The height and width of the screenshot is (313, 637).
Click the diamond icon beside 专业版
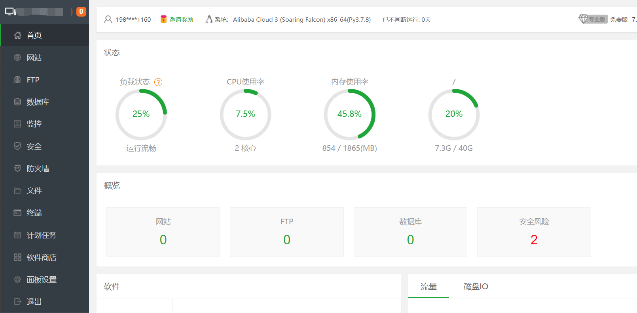583,19
